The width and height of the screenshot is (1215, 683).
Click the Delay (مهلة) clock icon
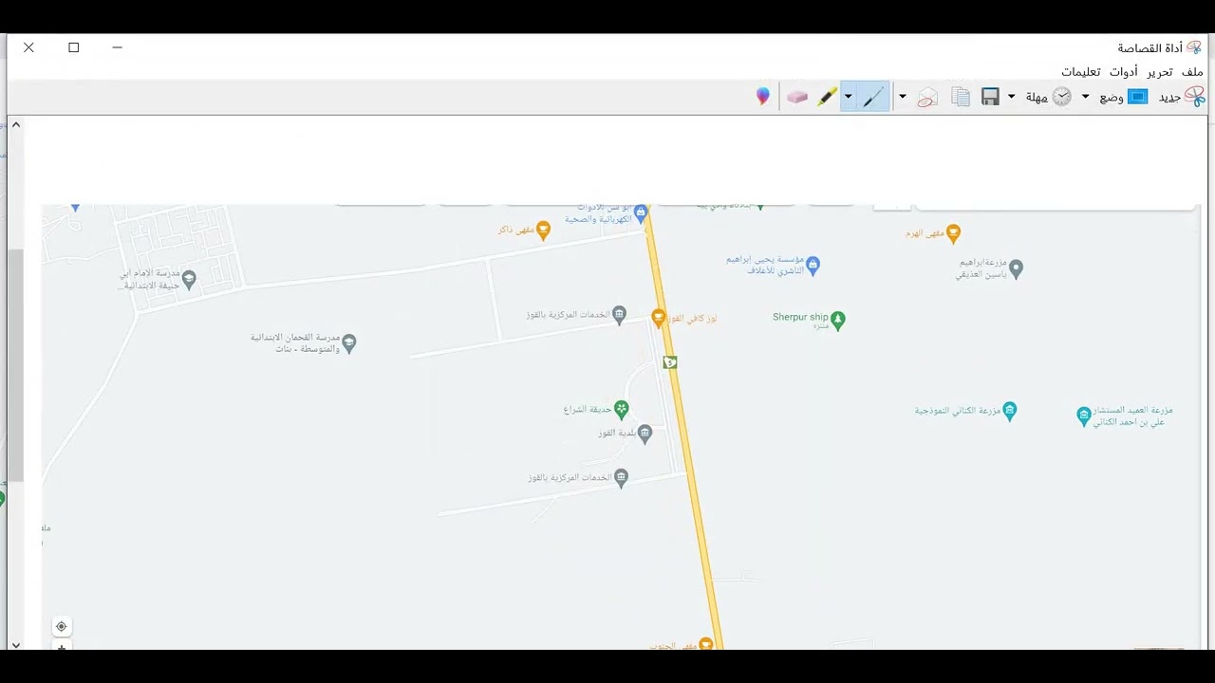click(1061, 97)
